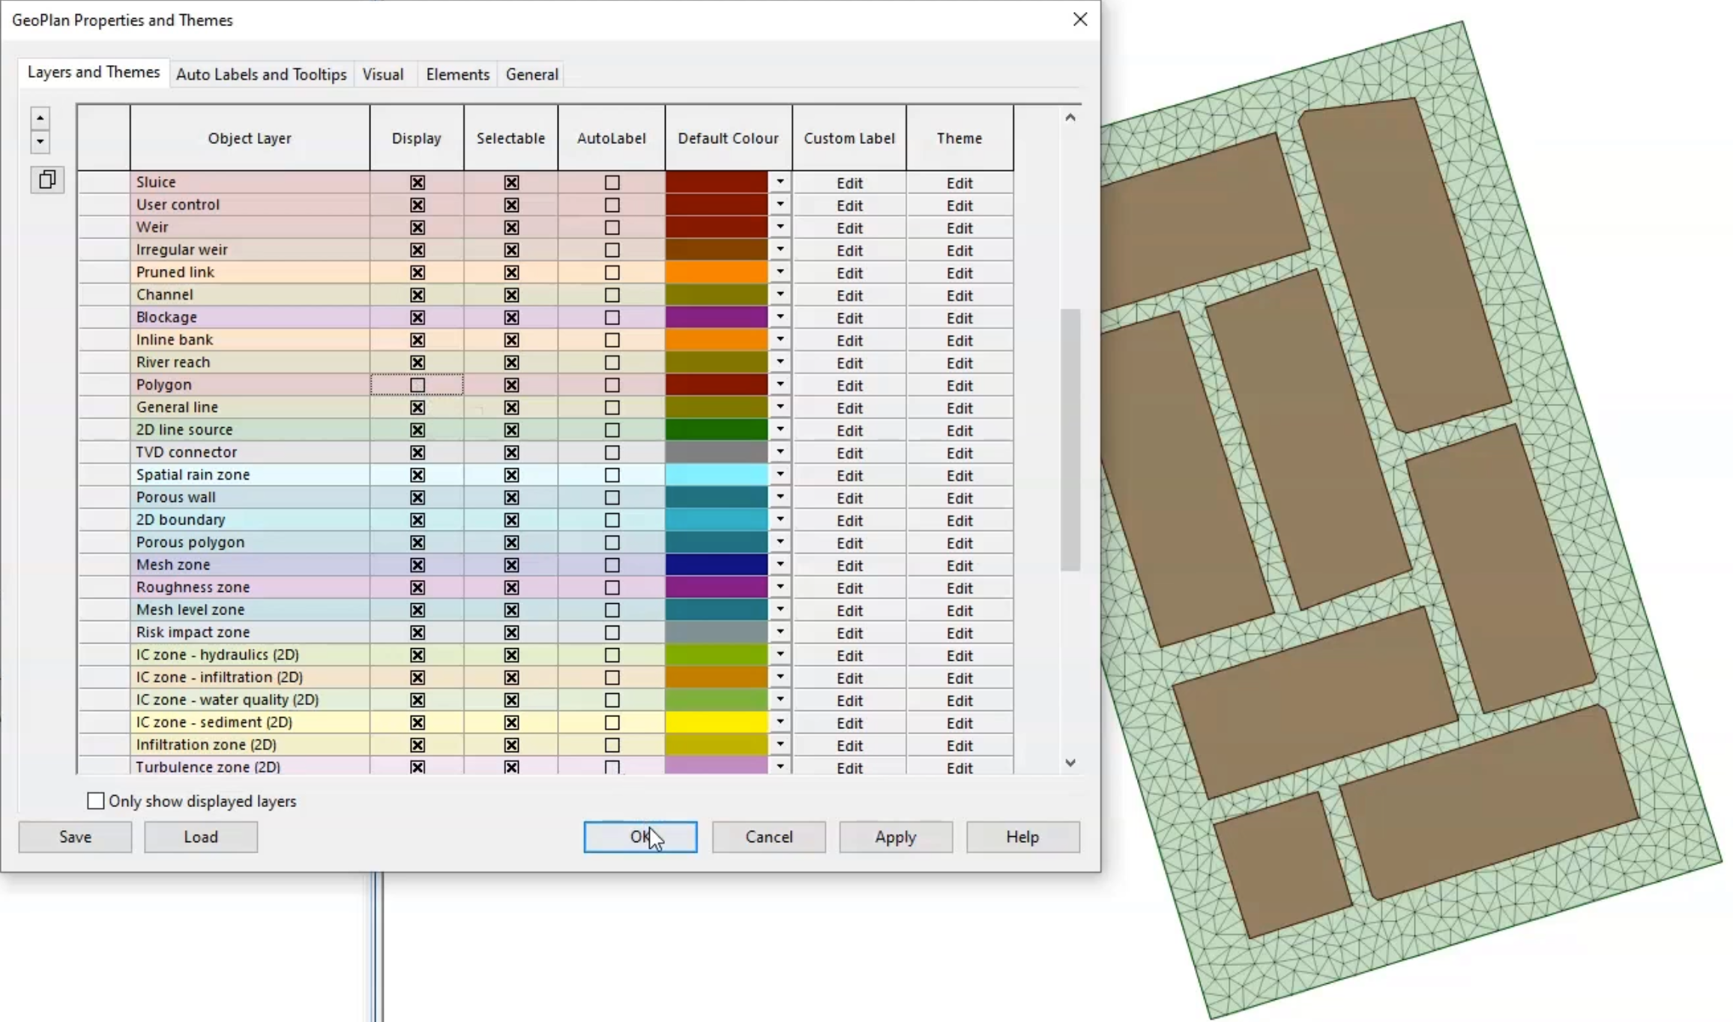Click the Cancel button
The image size is (1733, 1022).
tap(769, 837)
